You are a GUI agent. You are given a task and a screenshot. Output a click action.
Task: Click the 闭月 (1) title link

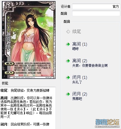tap(80, 78)
